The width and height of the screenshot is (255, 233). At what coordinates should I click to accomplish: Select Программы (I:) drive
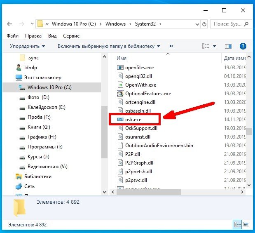41,147
